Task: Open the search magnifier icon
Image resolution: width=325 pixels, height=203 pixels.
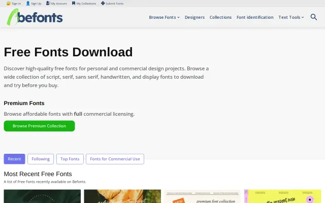Action: (314, 17)
